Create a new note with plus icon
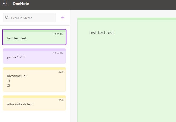176x122 pixels. click(x=63, y=18)
